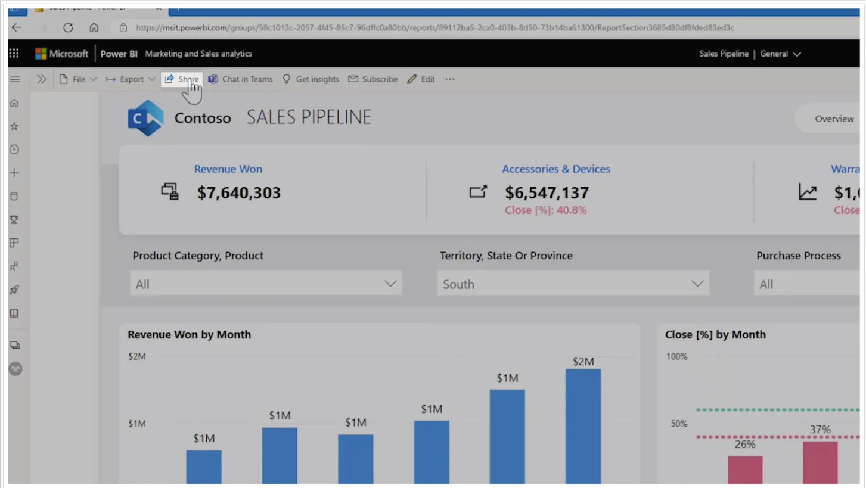
Task: Toggle the hamburger navigation menu
Action: coord(15,79)
